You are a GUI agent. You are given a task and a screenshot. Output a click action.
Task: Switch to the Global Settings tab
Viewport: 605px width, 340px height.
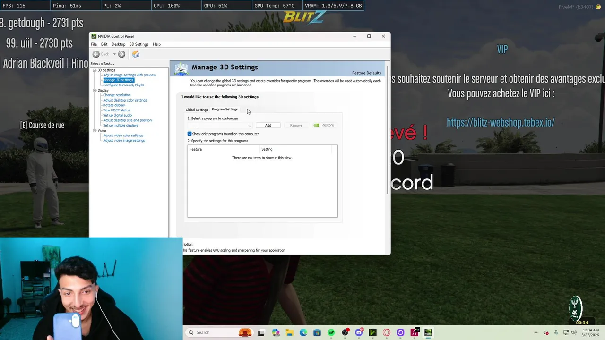(197, 110)
